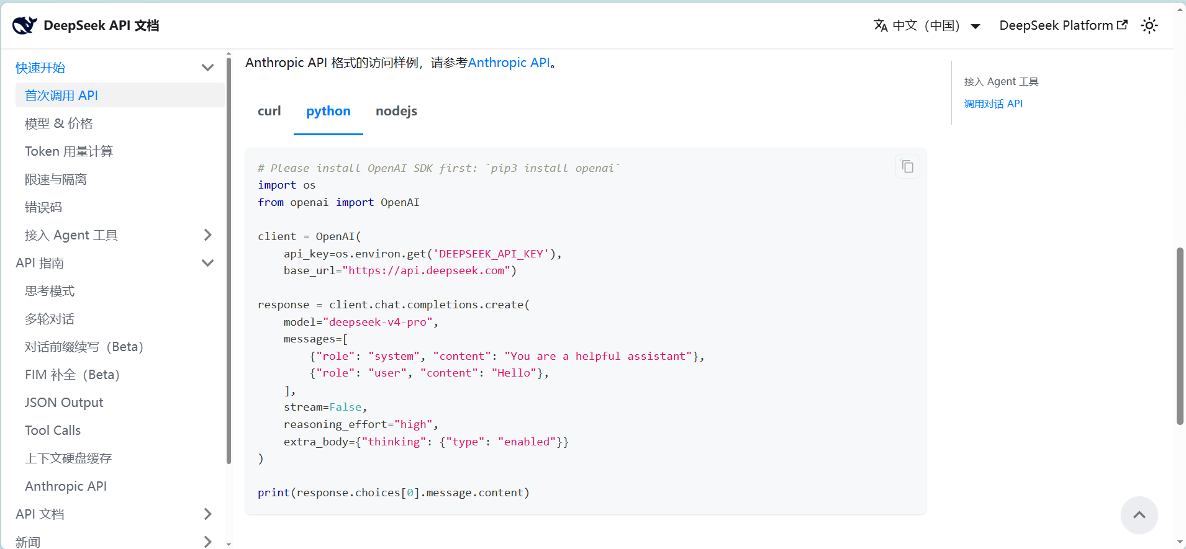Click the model name "deepseek-v4-pro" in code
Viewport: 1186px width, 549px height.
[378, 322]
